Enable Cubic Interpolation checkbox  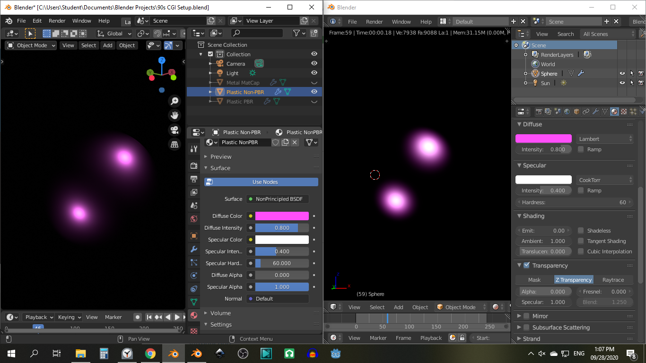coord(581,251)
